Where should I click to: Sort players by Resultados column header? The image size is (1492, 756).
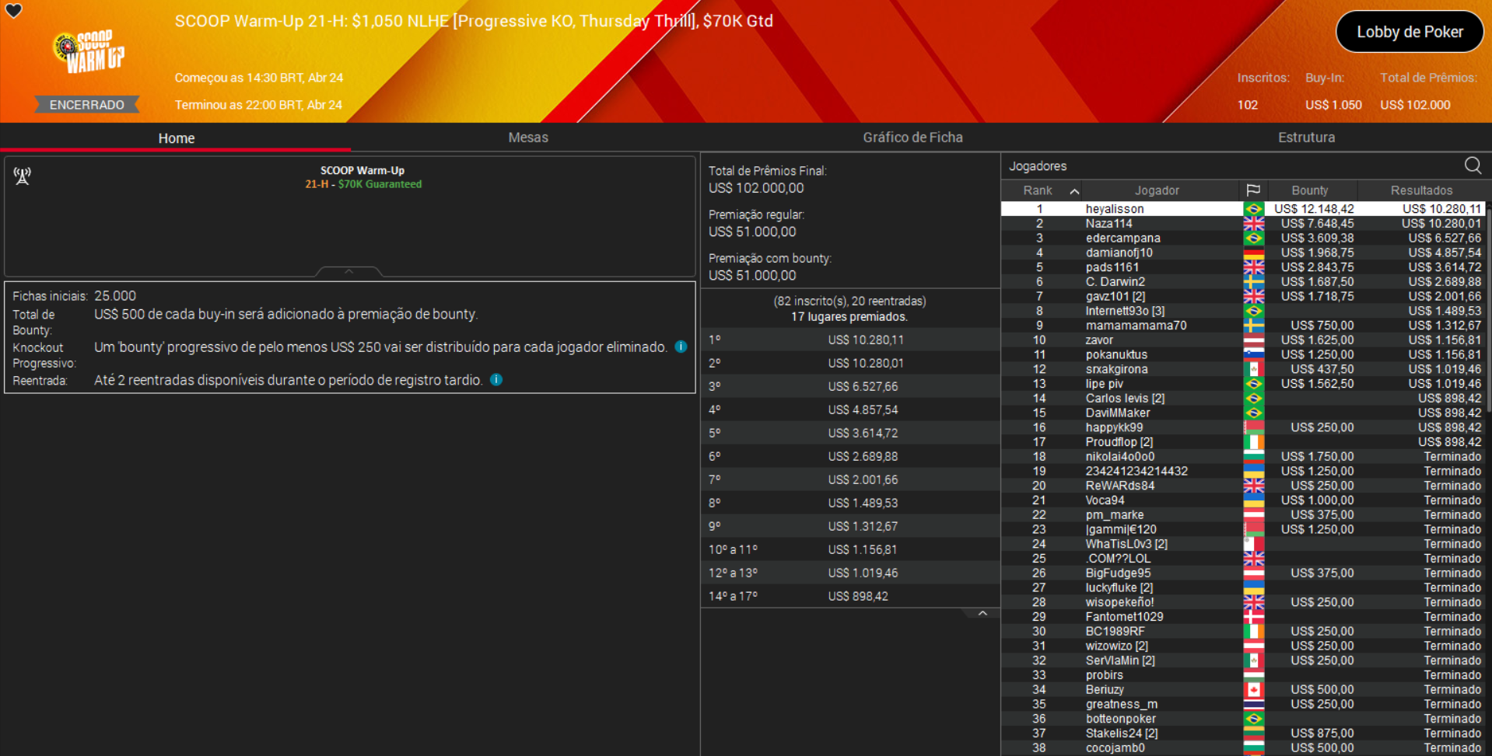(1421, 190)
